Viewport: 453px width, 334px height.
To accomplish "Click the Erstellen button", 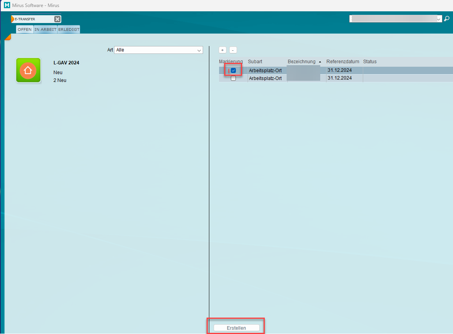I will point(236,328).
